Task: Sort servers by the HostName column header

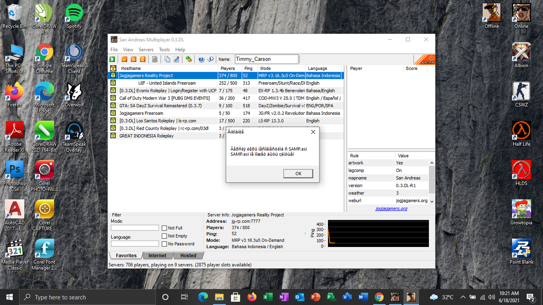Action: (x=168, y=68)
